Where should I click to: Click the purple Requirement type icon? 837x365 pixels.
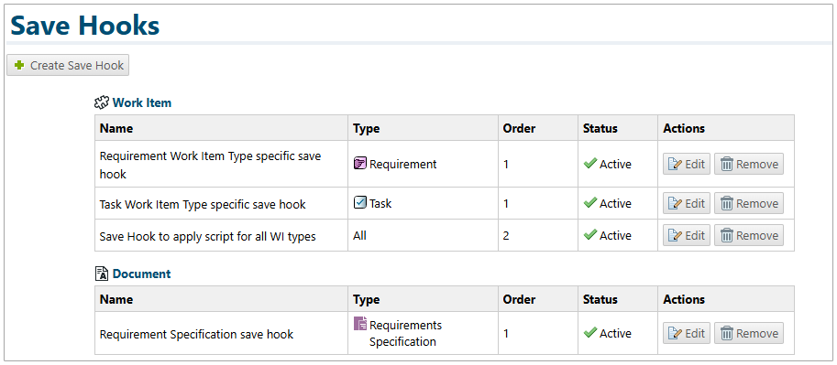tap(359, 163)
